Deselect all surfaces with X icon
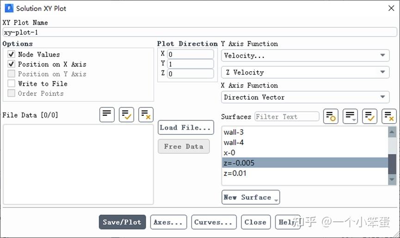This screenshot has width=400, height=238. [389, 117]
